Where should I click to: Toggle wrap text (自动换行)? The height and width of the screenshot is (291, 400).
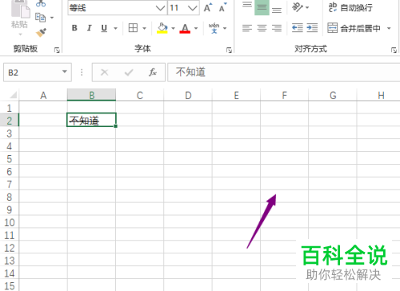350,7
